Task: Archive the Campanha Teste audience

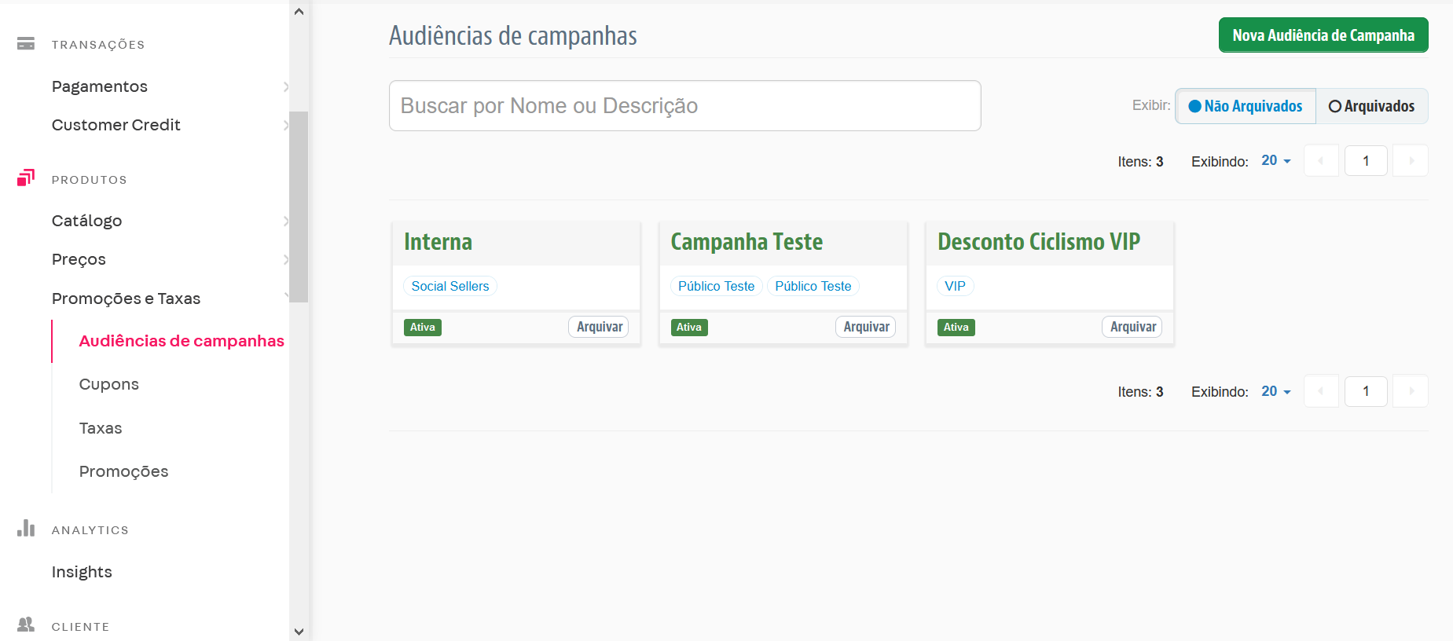Action: 865,327
